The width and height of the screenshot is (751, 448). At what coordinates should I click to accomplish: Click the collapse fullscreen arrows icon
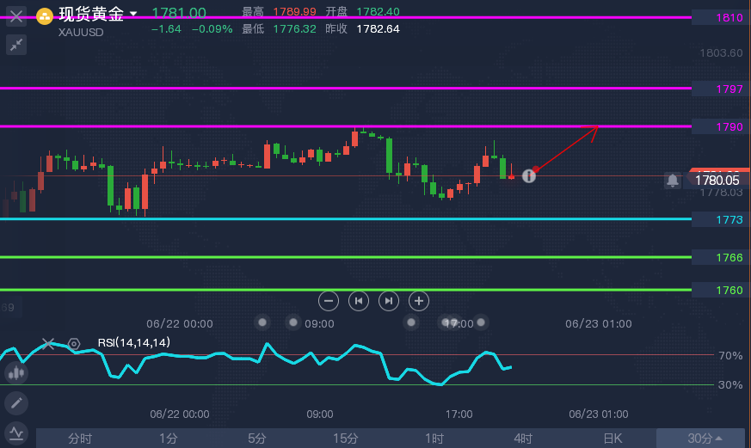[x=16, y=45]
